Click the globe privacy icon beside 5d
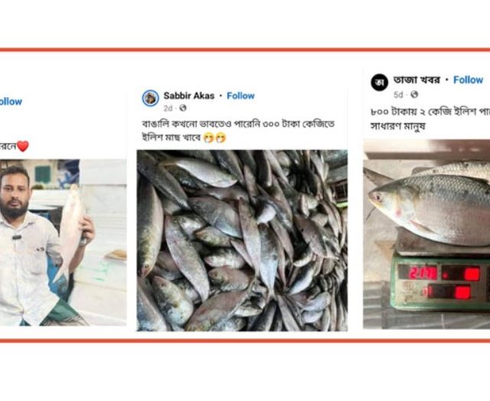Screen dimensions: 490x401 (x=414, y=94)
